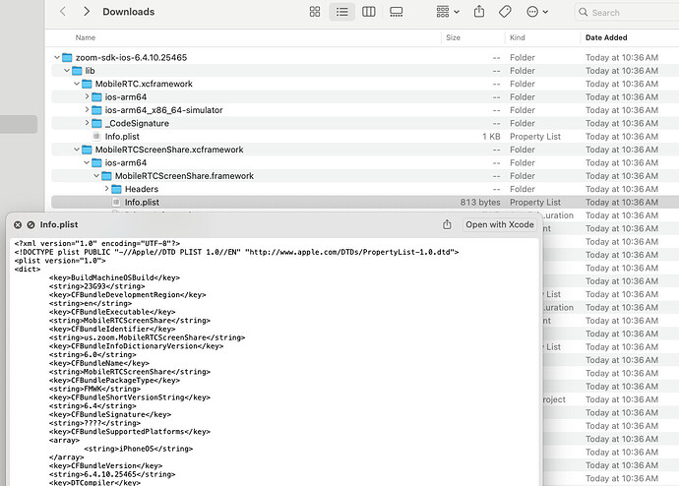Select the ios-arm64_x86_64-simulator folder icon

[x=96, y=110]
